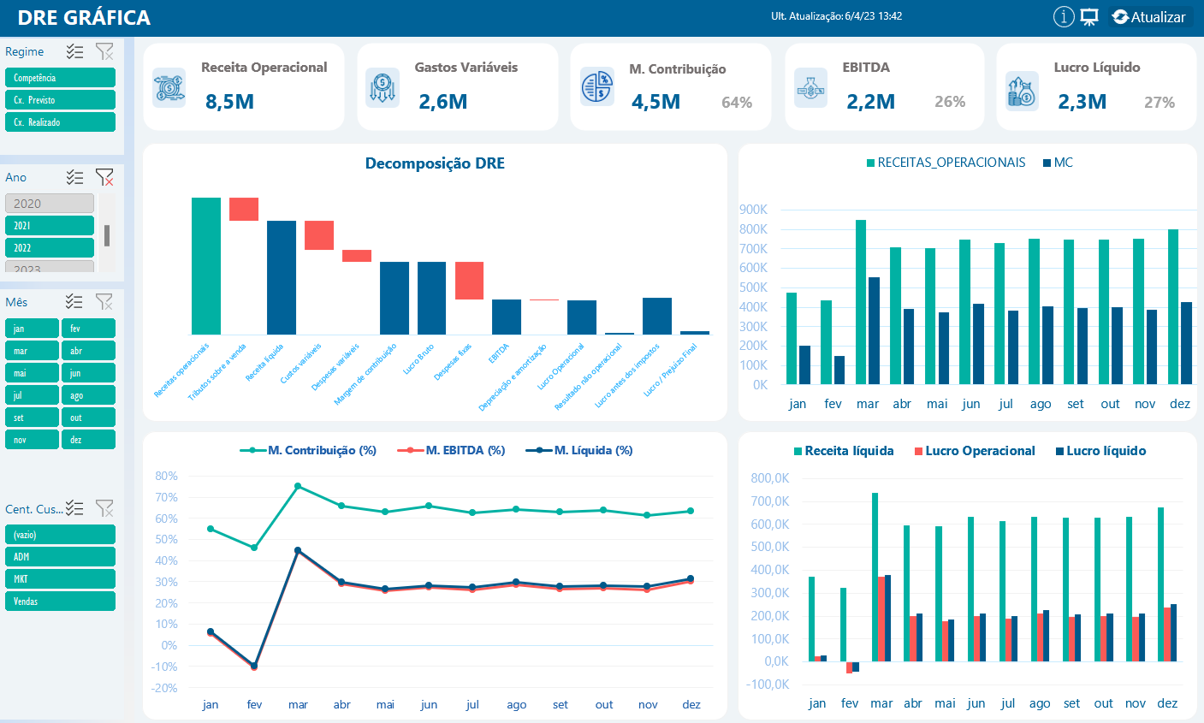Select ADM cost center filter
The image size is (1204, 723).
coord(60,557)
